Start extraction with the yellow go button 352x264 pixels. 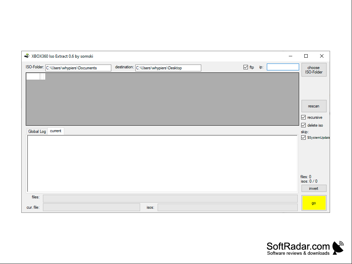(x=314, y=203)
